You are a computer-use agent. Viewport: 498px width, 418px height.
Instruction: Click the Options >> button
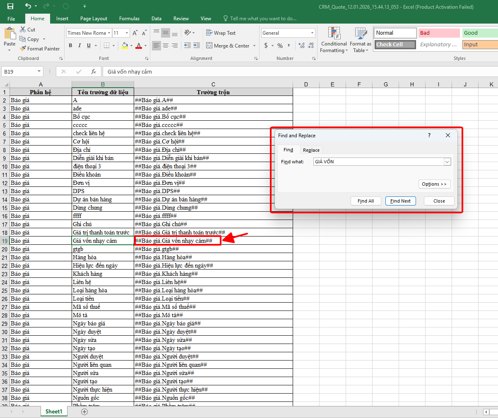(434, 184)
